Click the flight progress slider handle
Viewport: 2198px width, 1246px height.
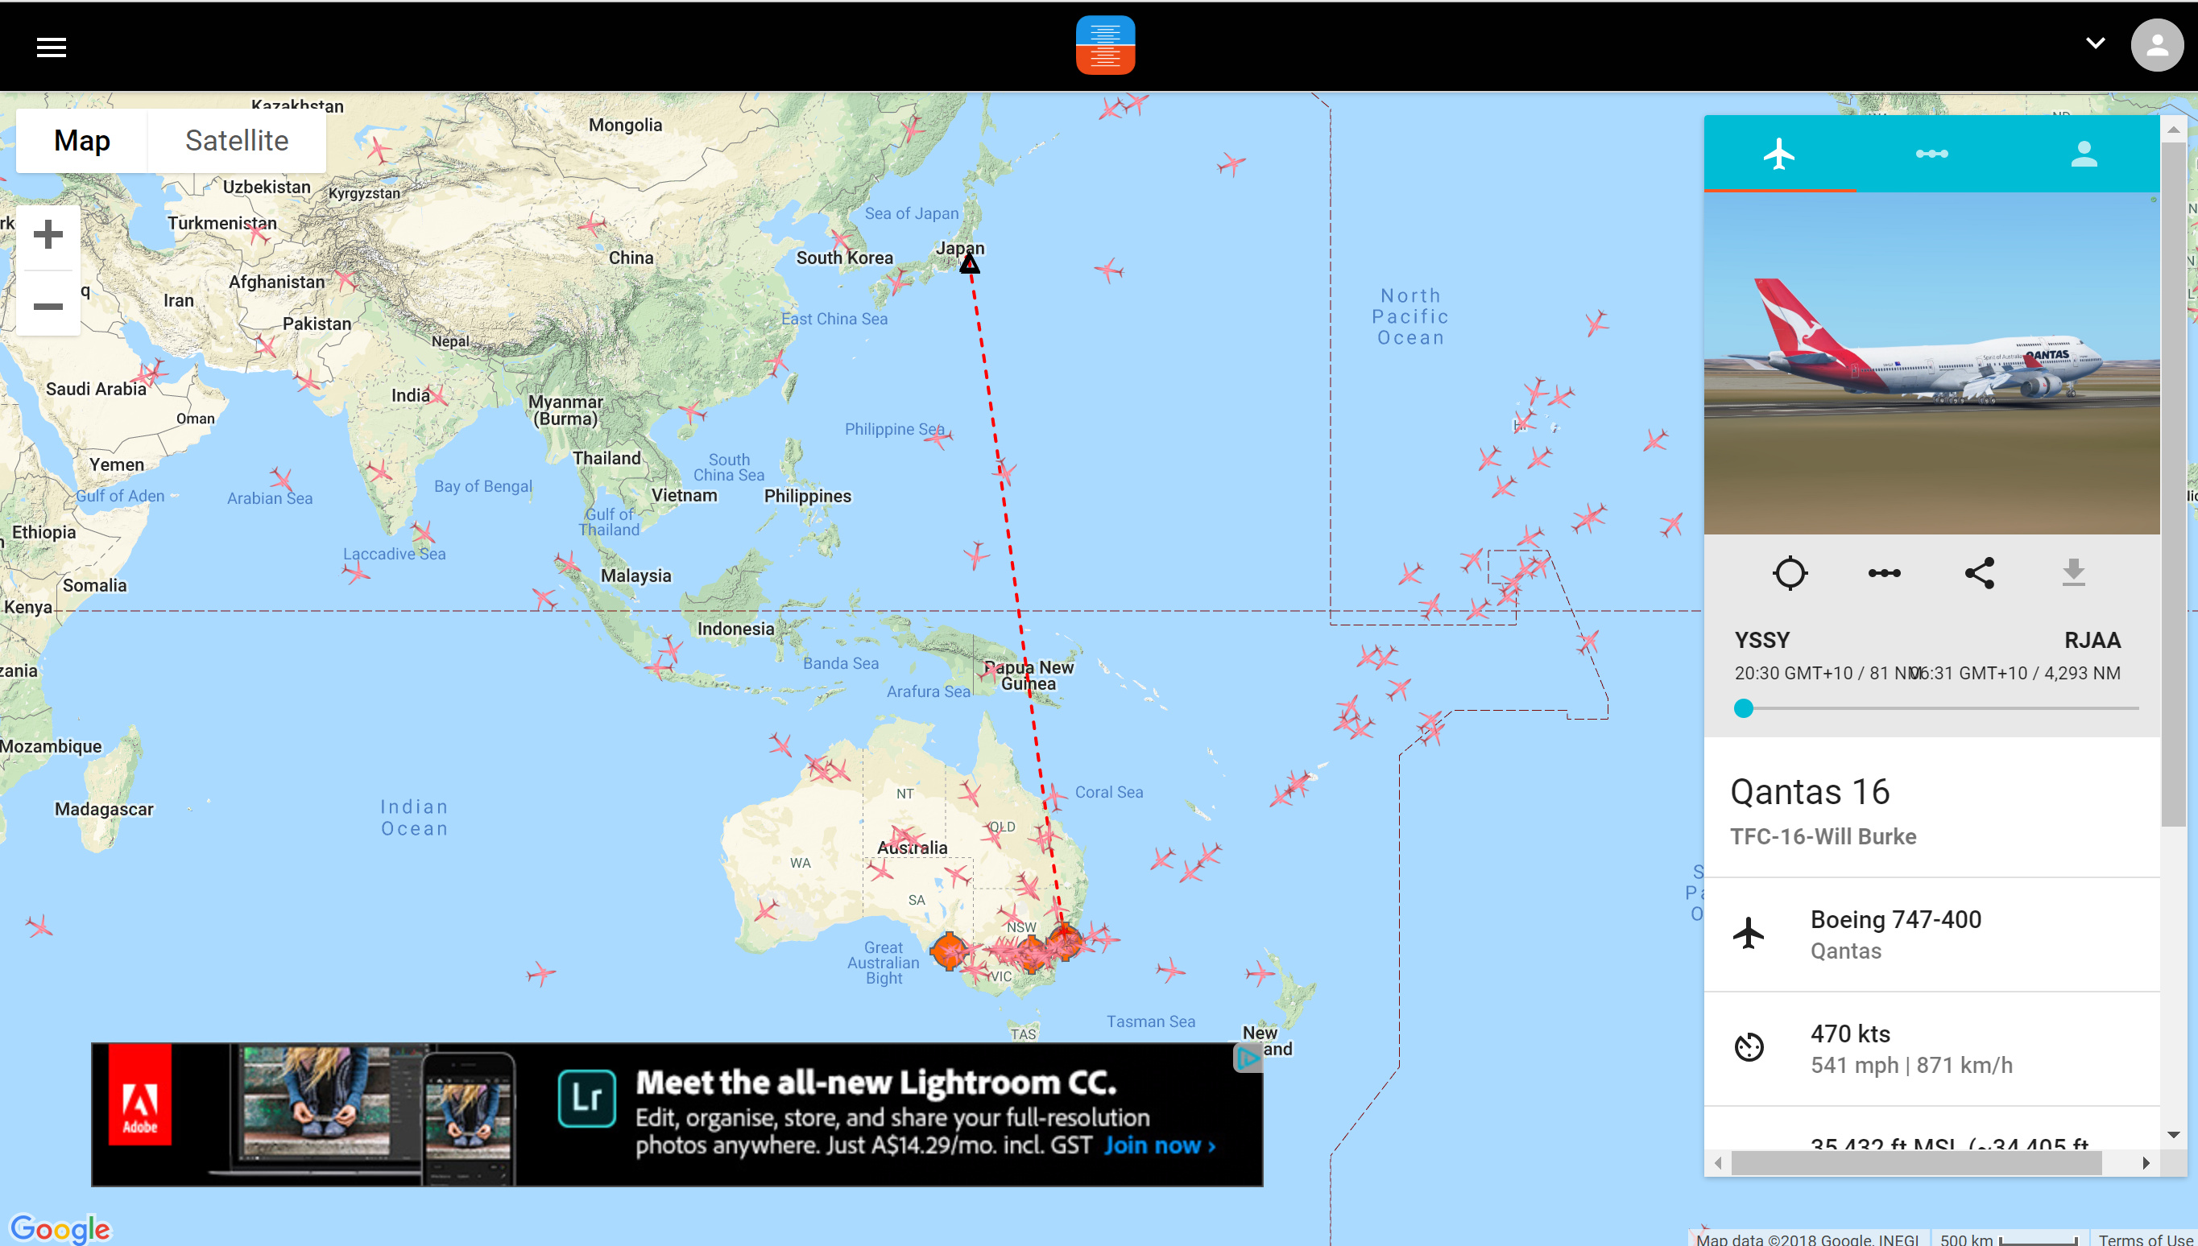1743,708
